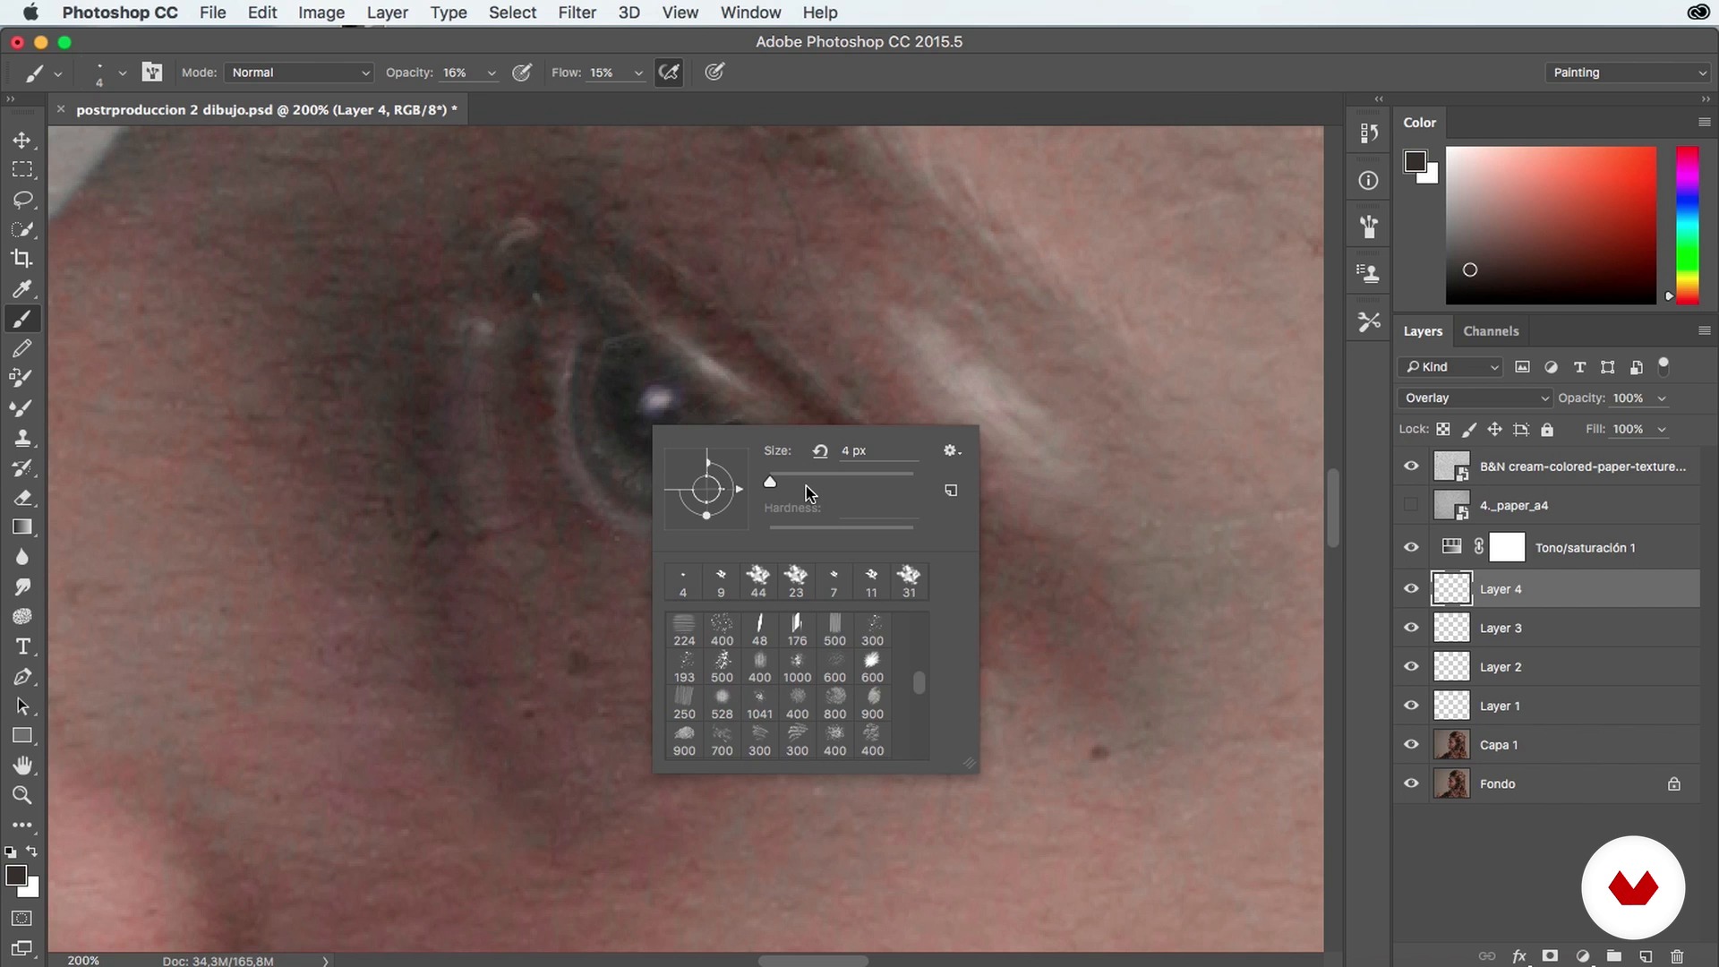The height and width of the screenshot is (967, 1719).
Task: Open brush picker settings gear
Action: (952, 450)
